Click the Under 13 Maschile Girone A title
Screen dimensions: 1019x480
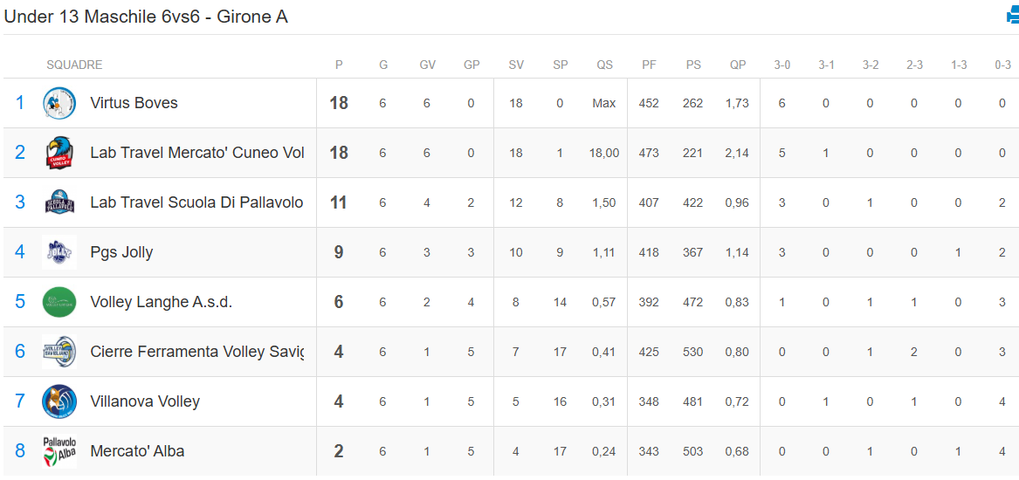tap(146, 17)
